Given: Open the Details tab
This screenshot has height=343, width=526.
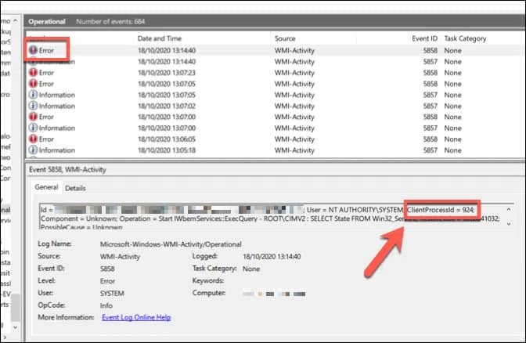Looking at the screenshot, I should click(75, 188).
